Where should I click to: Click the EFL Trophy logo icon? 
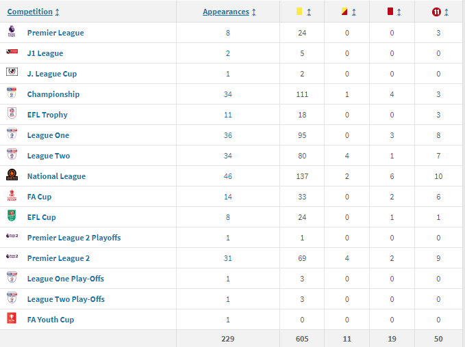click(x=12, y=113)
